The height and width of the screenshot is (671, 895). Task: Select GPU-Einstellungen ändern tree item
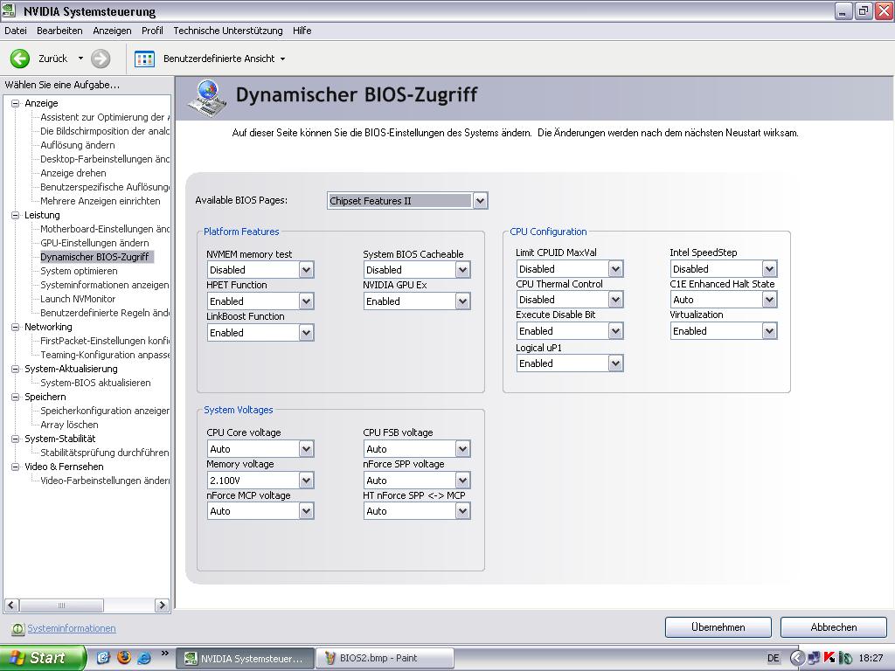[94, 243]
